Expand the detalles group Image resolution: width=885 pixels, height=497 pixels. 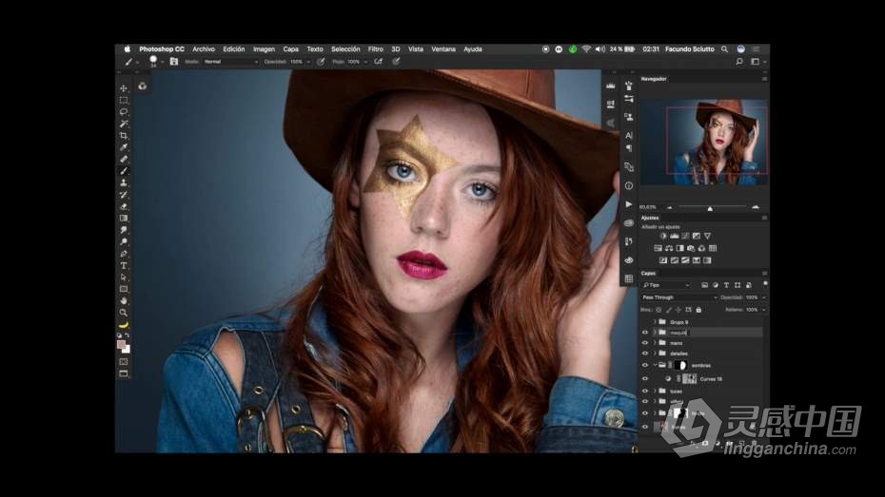click(x=655, y=354)
